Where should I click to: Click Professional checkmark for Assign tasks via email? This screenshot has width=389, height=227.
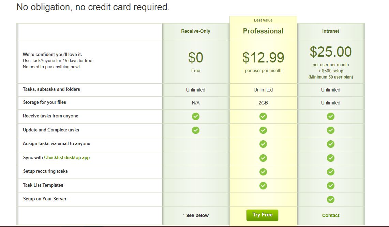tap(263, 144)
